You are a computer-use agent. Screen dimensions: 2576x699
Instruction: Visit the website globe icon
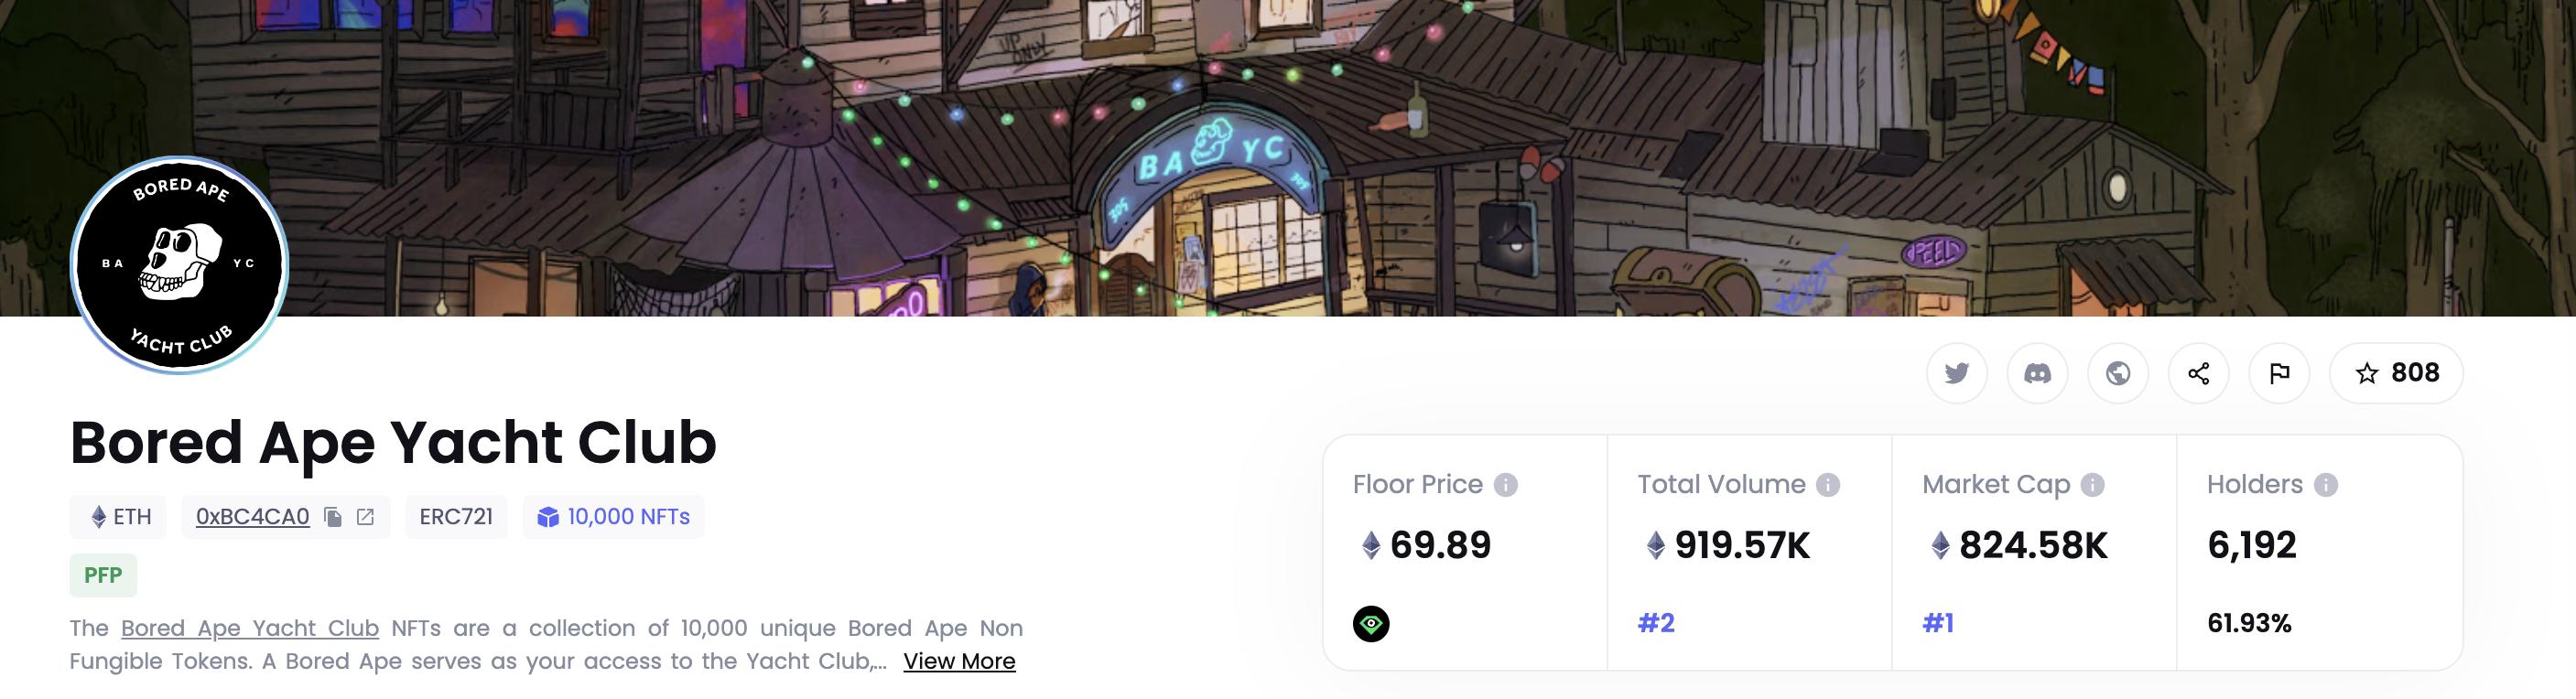coord(2118,373)
